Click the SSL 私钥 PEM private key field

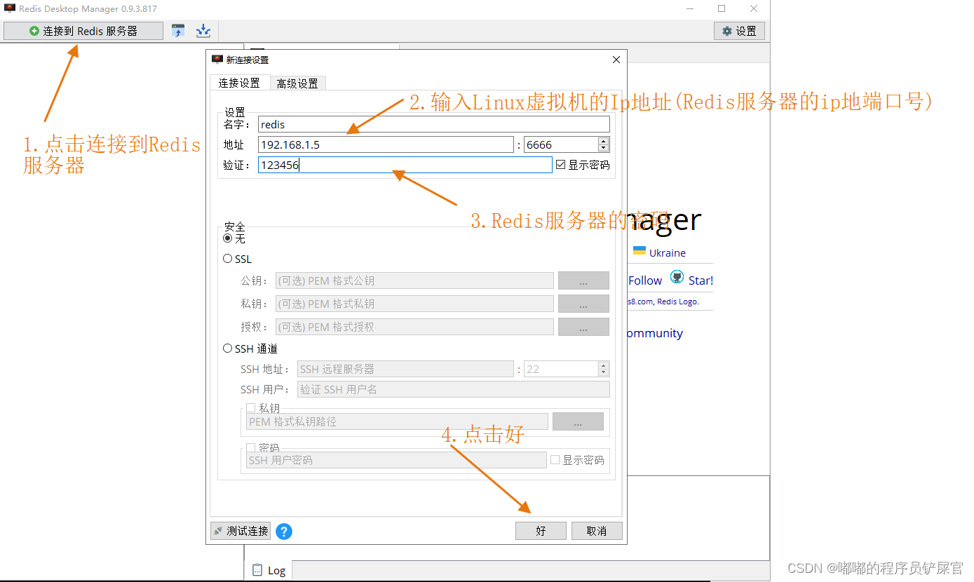pyautogui.click(x=414, y=304)
